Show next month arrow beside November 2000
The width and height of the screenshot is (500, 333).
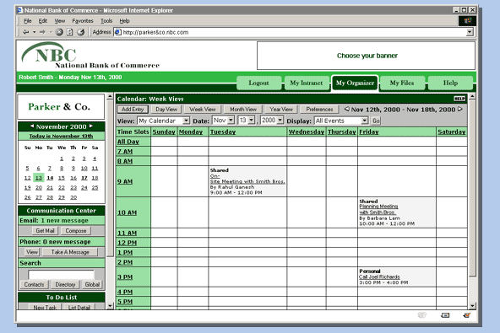click(91, 126)
